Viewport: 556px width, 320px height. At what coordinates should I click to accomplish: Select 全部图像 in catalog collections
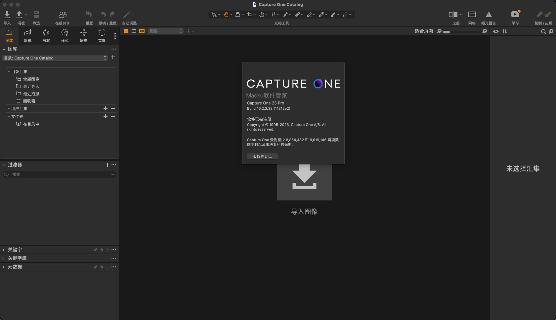click(x=31, y=79)
